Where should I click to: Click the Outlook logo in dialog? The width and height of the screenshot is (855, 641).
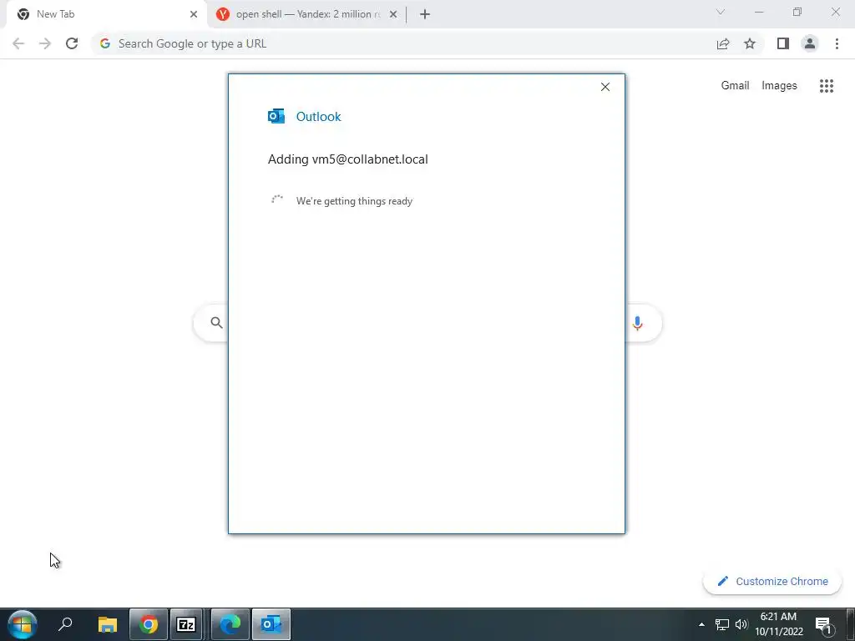[x=276, y=116]
